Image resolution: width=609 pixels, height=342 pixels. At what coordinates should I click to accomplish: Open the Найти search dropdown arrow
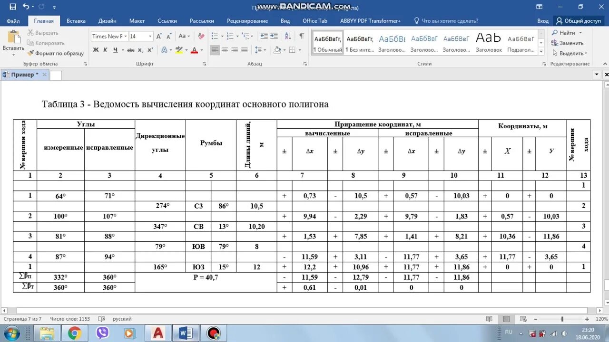click(x=580, y=33)
